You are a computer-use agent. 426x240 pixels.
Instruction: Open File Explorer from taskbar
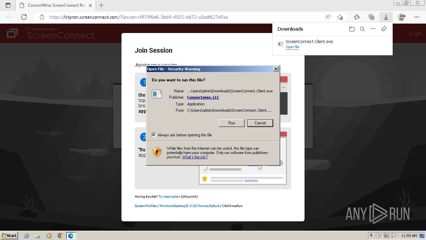point(38,236)
